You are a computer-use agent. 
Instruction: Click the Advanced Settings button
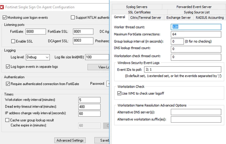70,140
